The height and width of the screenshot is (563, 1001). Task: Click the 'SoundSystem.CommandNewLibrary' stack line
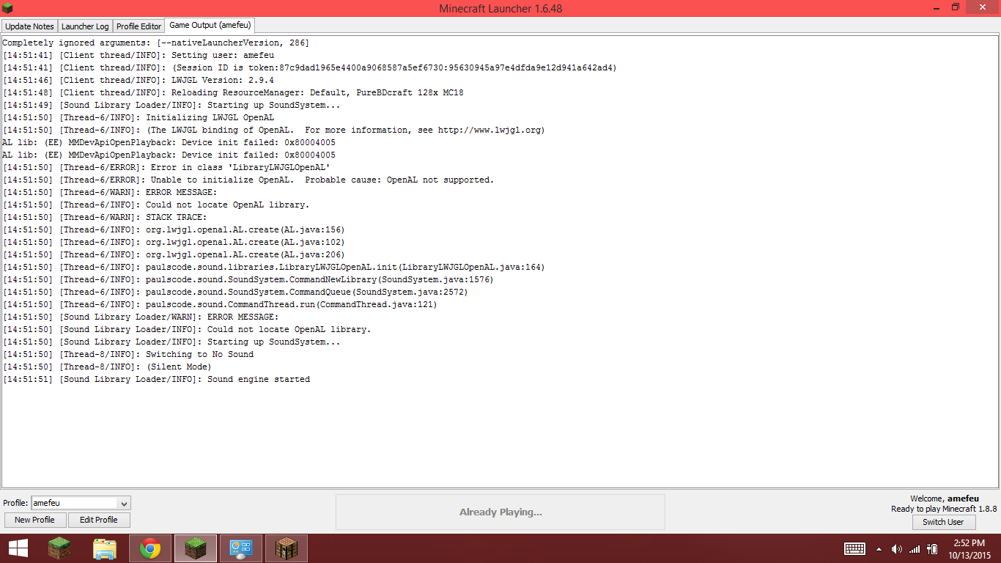coord(248,279)
